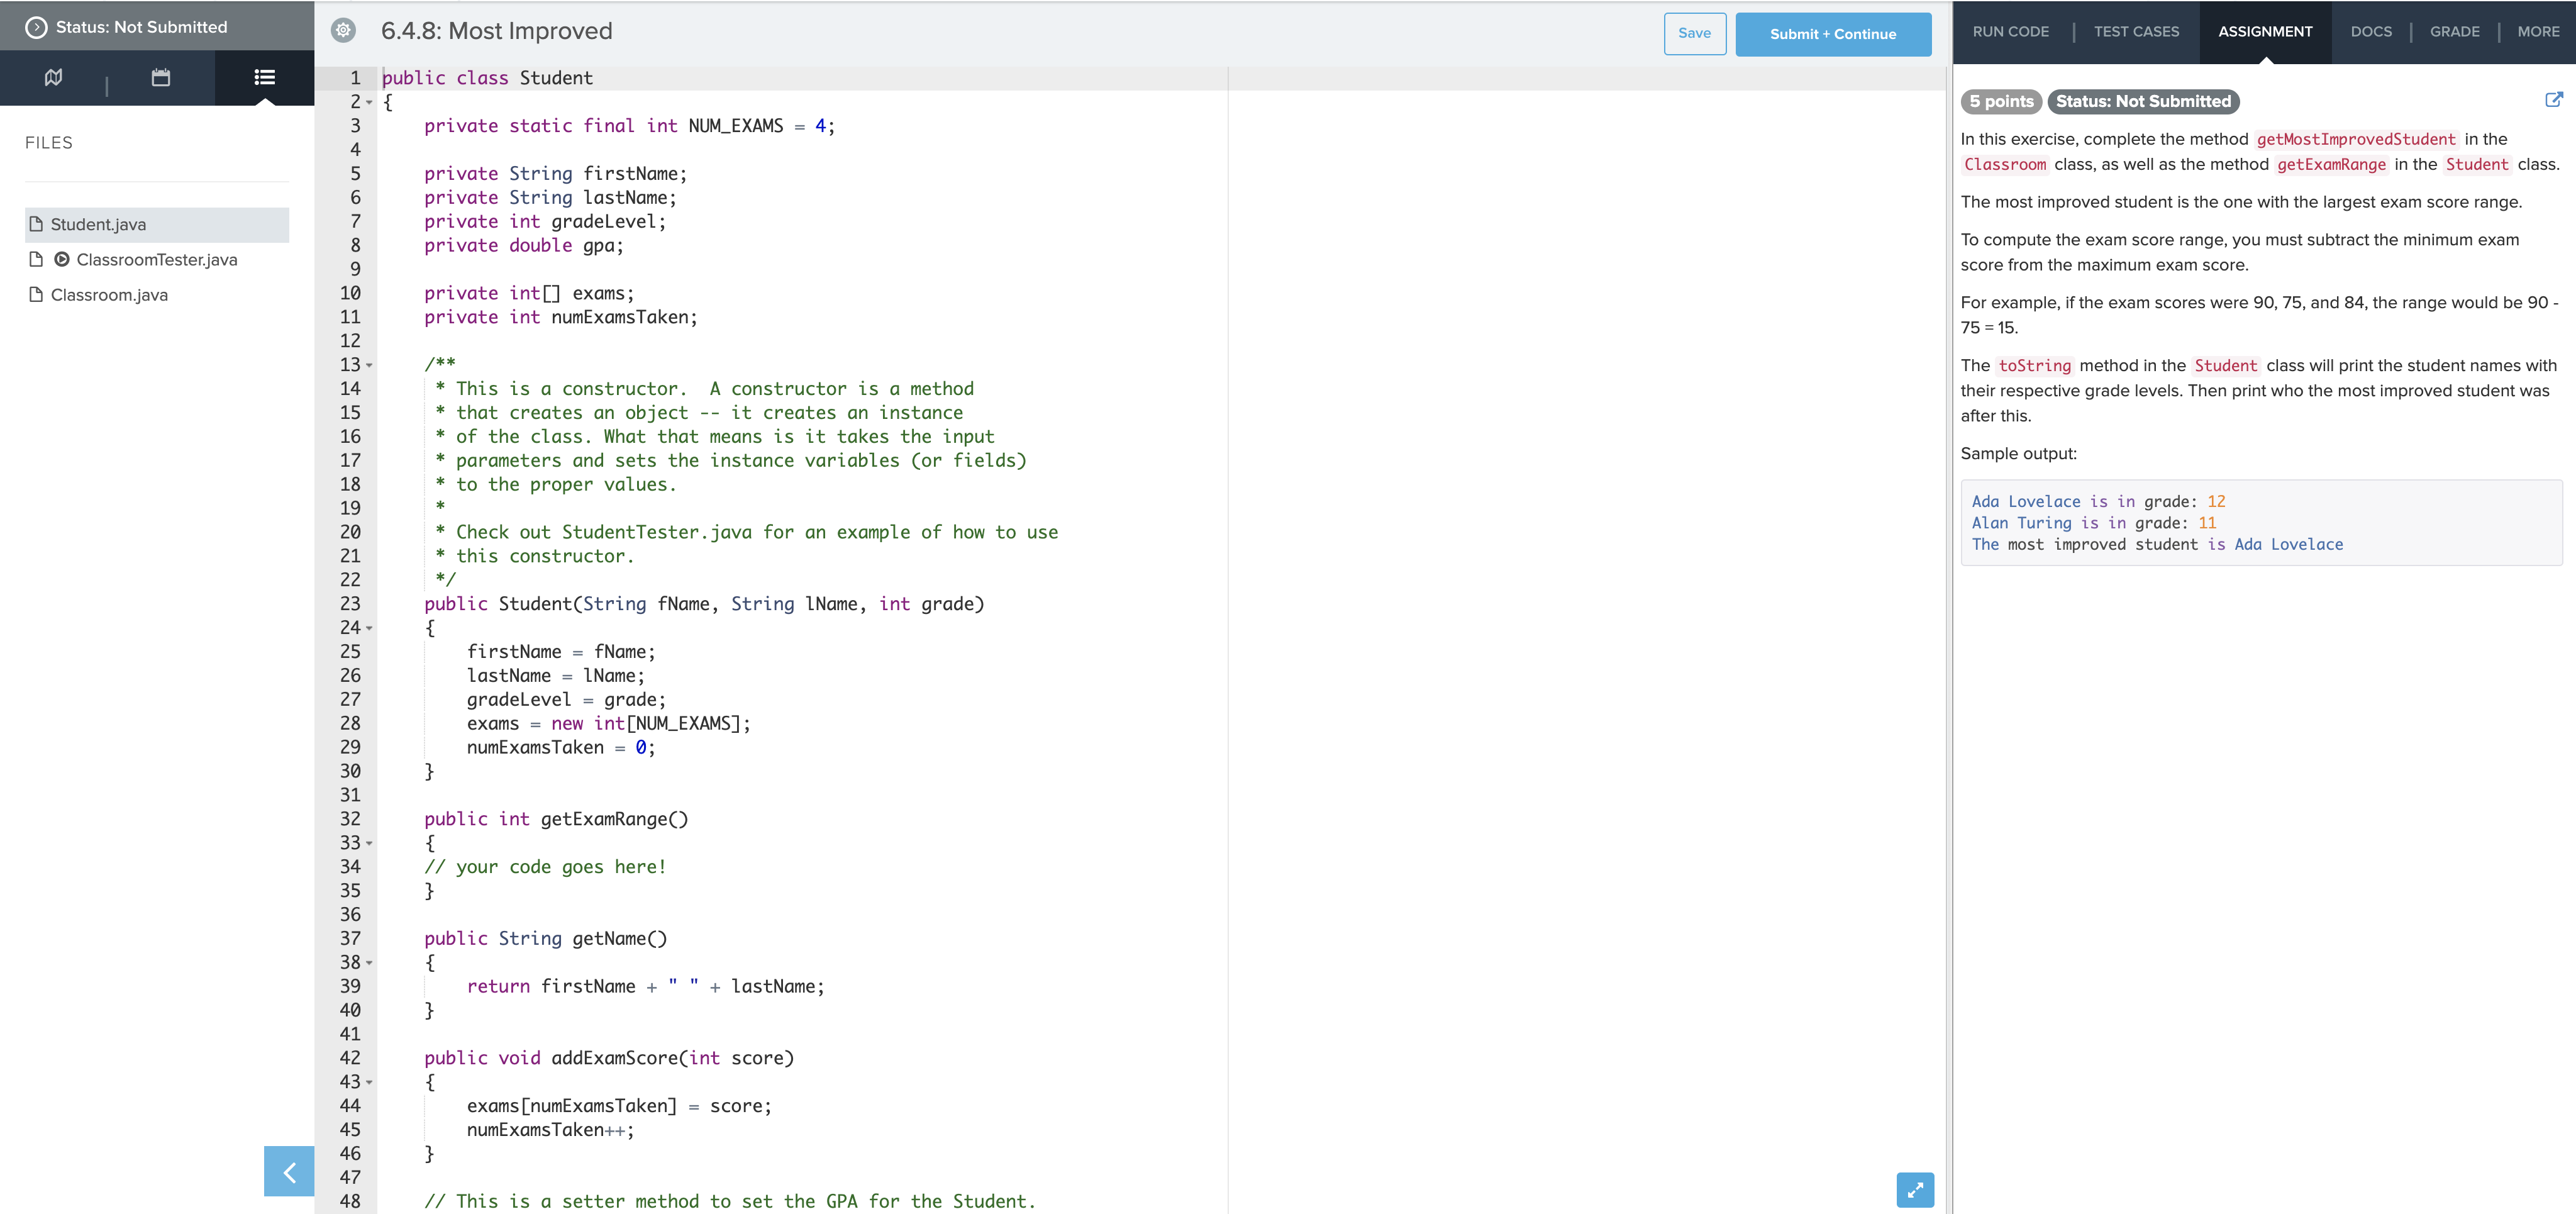Collapse the class body fold arrow on line 2
The width and height of the screenshot is (2576, 1214).
pyautogui.click(x=368, y=102)
